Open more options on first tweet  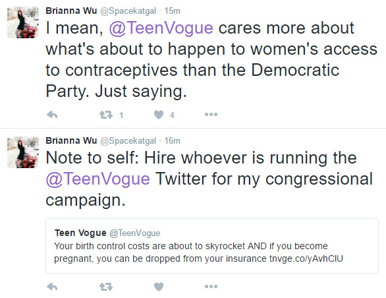click(211, 114)
